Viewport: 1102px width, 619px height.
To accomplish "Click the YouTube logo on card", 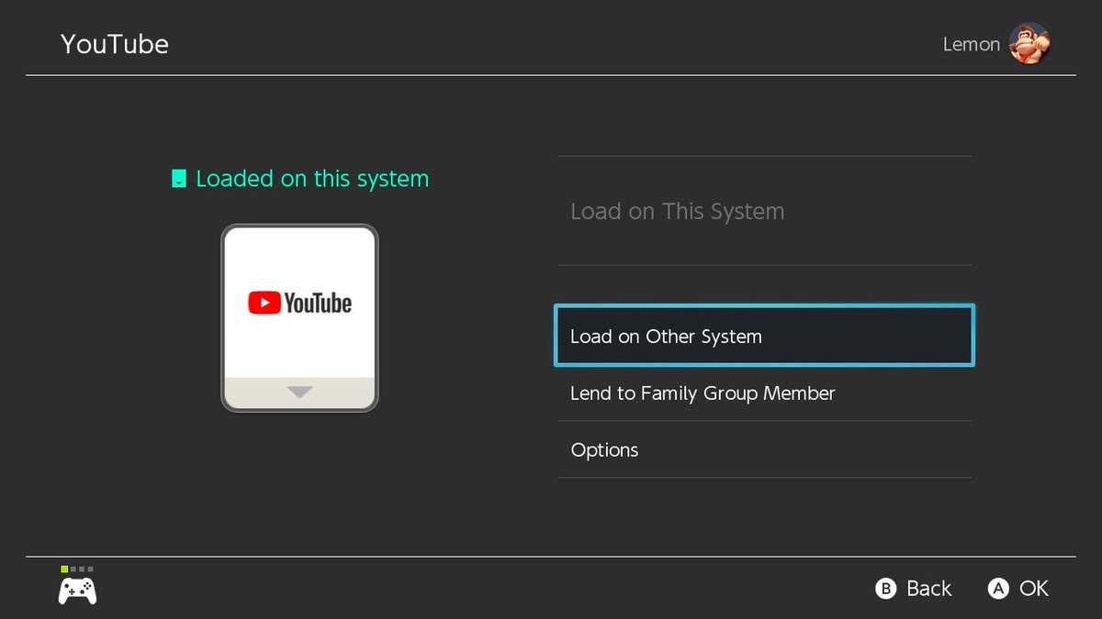I will pos(299,303).
